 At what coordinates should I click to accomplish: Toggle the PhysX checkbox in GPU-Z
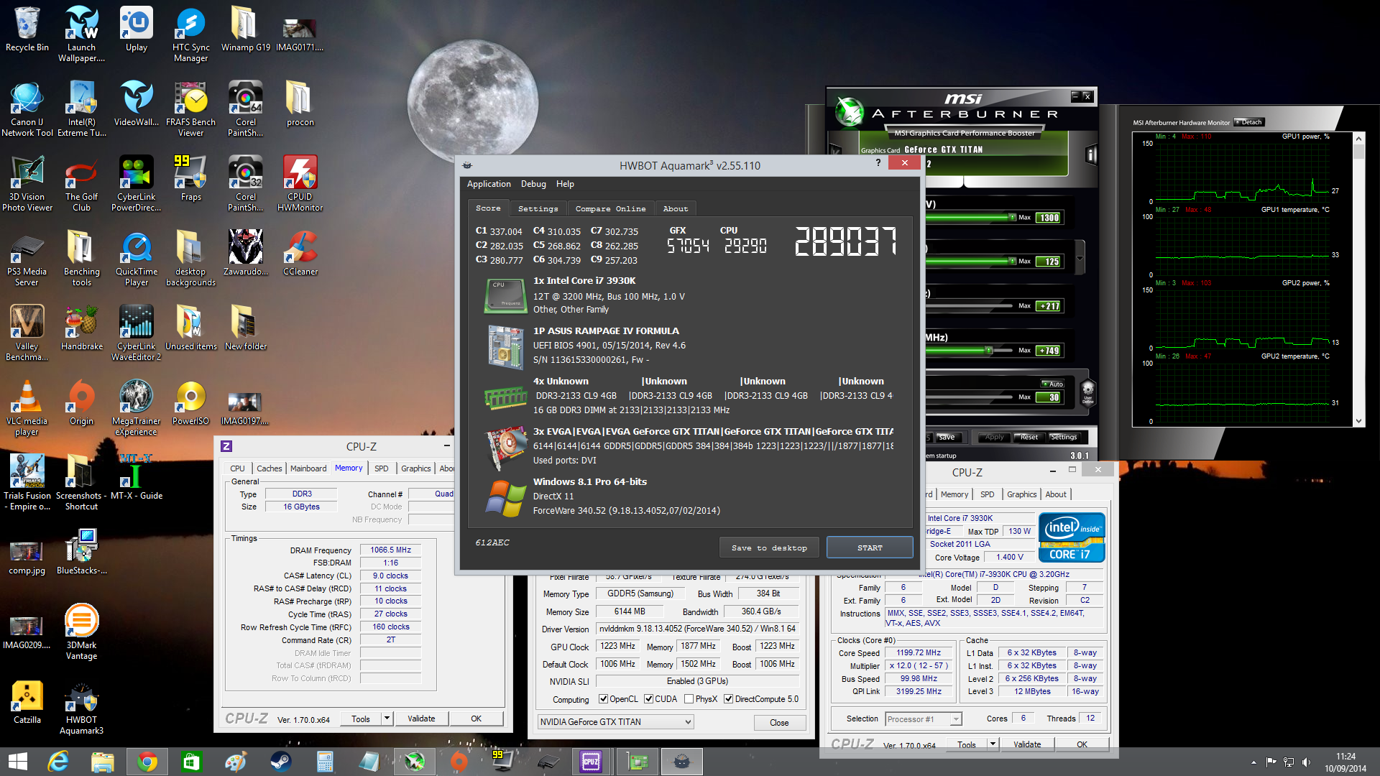click(x=689, y=698)
